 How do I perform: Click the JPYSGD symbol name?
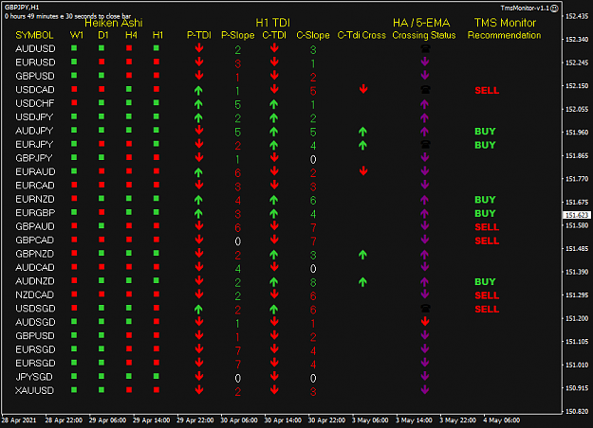coord(34,377)
